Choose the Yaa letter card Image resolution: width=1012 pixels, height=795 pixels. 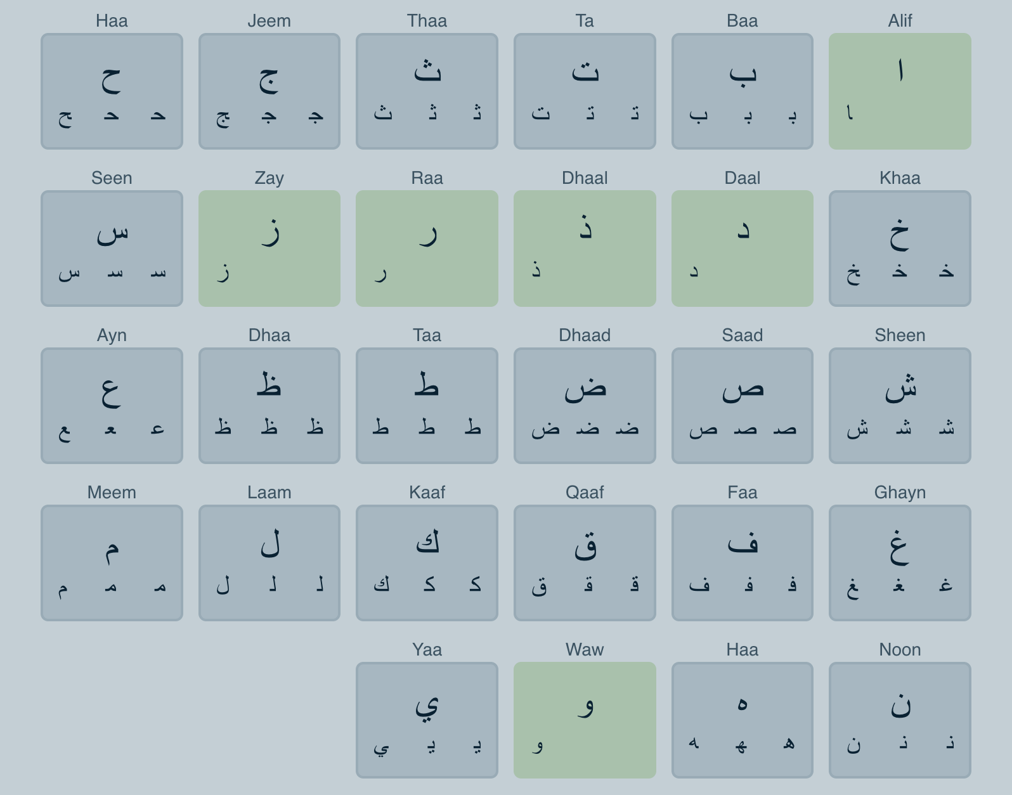point(427,720)
